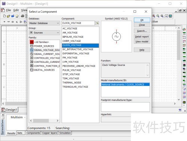Click the Zoom in magnifier icon
Viewport: 187px width, 141px height.
coord(154,16)
